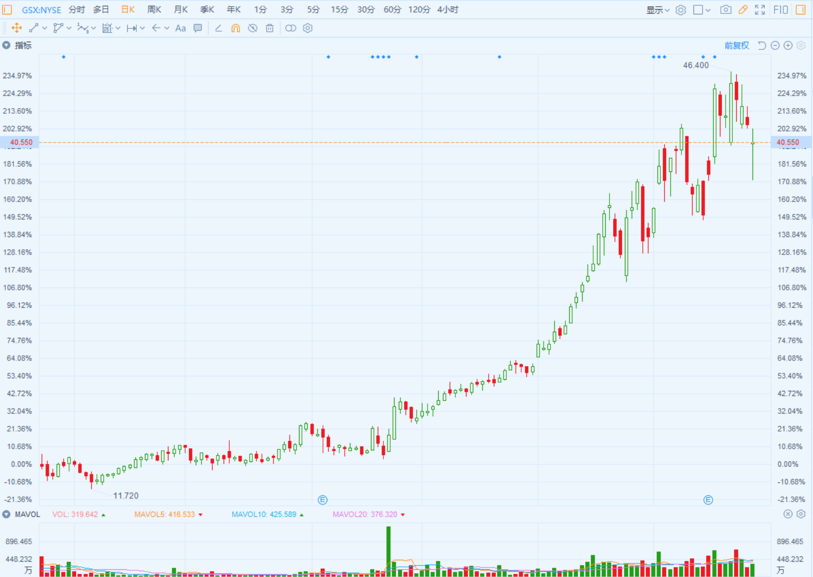Toggle the right side panel
The height and width of the screenshot is (577, 813).
tap(801, 10)
